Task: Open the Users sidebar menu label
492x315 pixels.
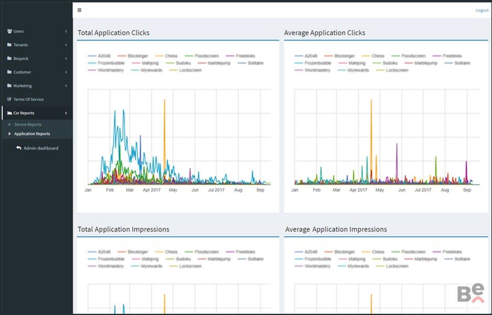Action: click(18, 31)
